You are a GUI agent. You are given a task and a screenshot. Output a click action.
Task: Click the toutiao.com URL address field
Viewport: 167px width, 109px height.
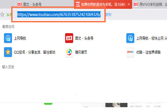pos(59,15)
